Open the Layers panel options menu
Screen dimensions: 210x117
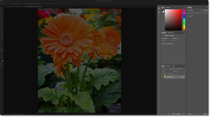coord(185,66)
